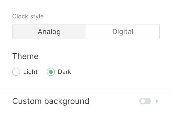Click the Dark theme text label
This screenshot has height=113, width=172.
(64, 72)
